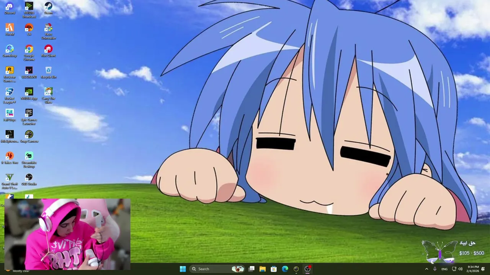This screenshot has width=490, height=275.
Task: Select the Steam desktop icon
Action: click(48, 8)
